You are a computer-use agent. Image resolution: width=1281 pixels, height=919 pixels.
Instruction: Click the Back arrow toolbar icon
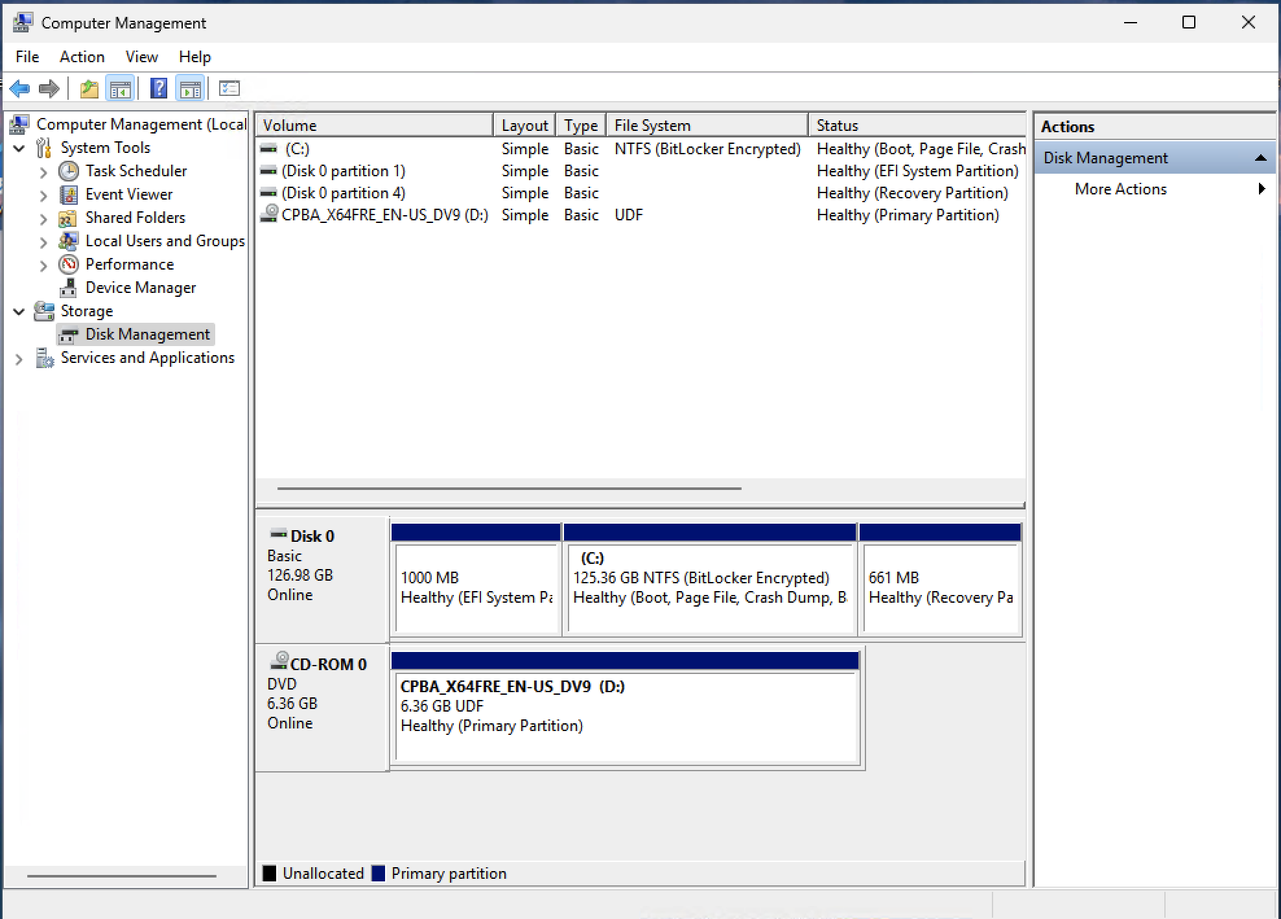click(x=20, y=88)
